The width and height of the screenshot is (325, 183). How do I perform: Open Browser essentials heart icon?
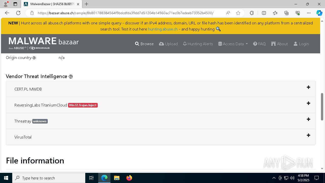click(x=298, y=13)
